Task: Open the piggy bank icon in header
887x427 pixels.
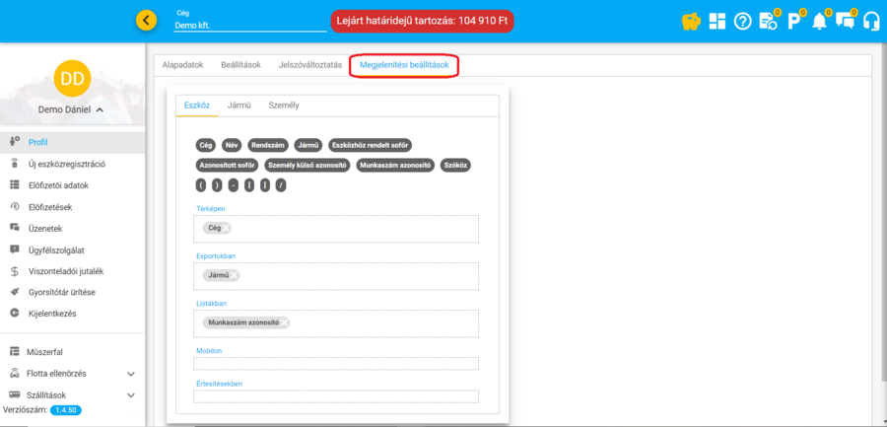Action: (691, 21)
